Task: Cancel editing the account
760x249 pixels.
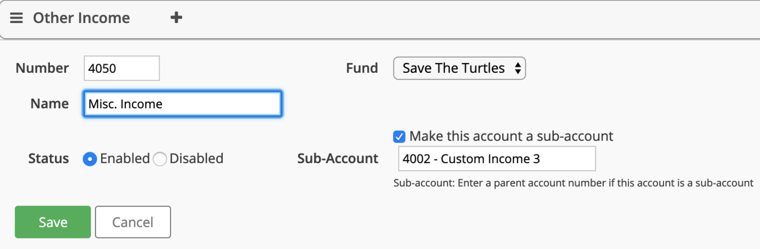Action: tap(133, 222)
